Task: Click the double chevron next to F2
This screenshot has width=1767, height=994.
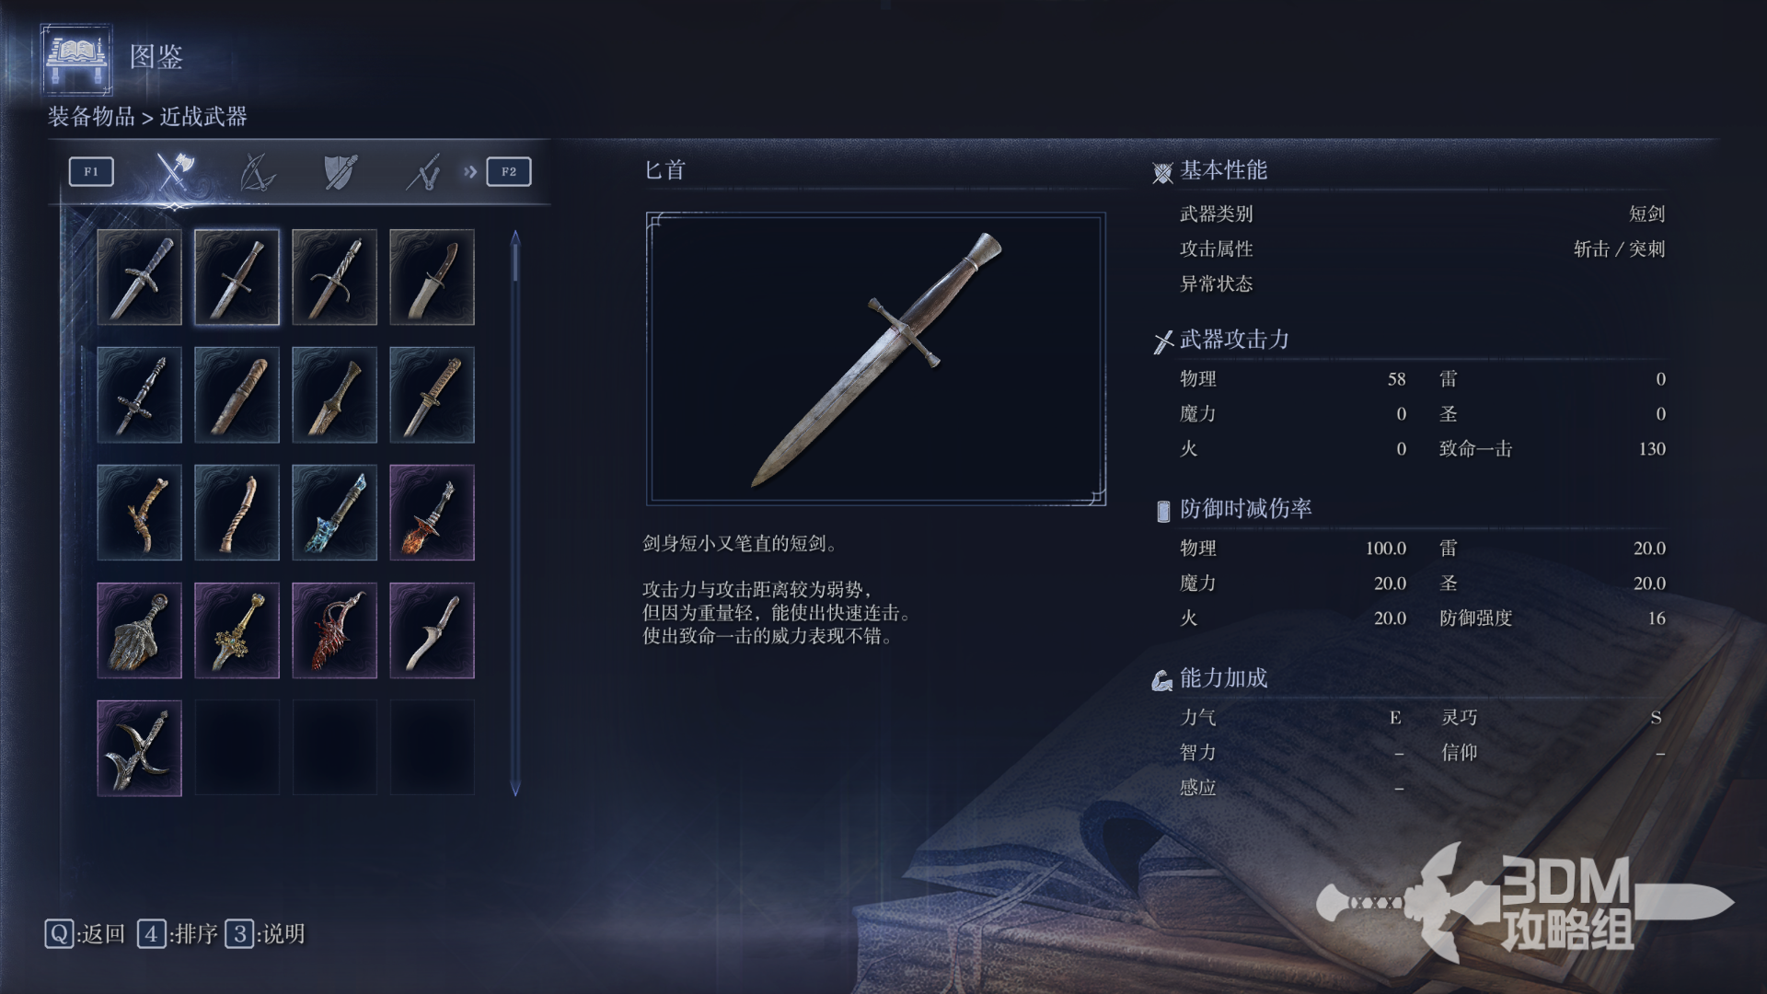Action: (x=470, y=171)
